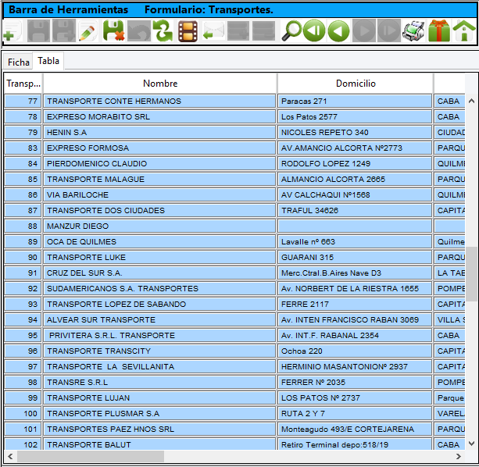The width and height of the screenshot is (479, 467).
Task: Click the vertical scrollbar down arrow
Action: 471,444
